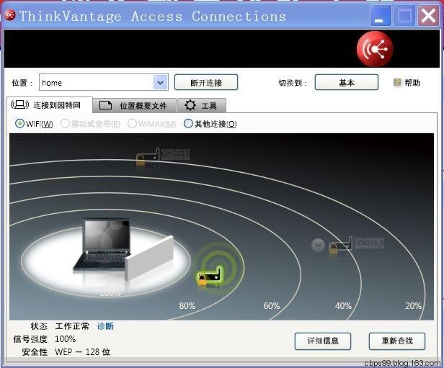
Task: Select the 移动式宽带(B) radio button
Action: 65,124
